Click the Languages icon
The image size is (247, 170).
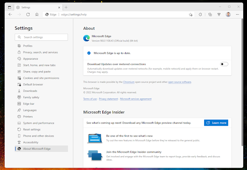(19, 110)
